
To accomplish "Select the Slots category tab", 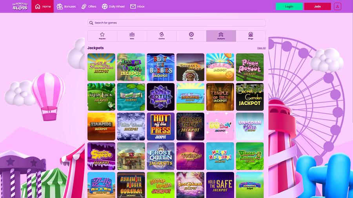I will click(132, 36).
